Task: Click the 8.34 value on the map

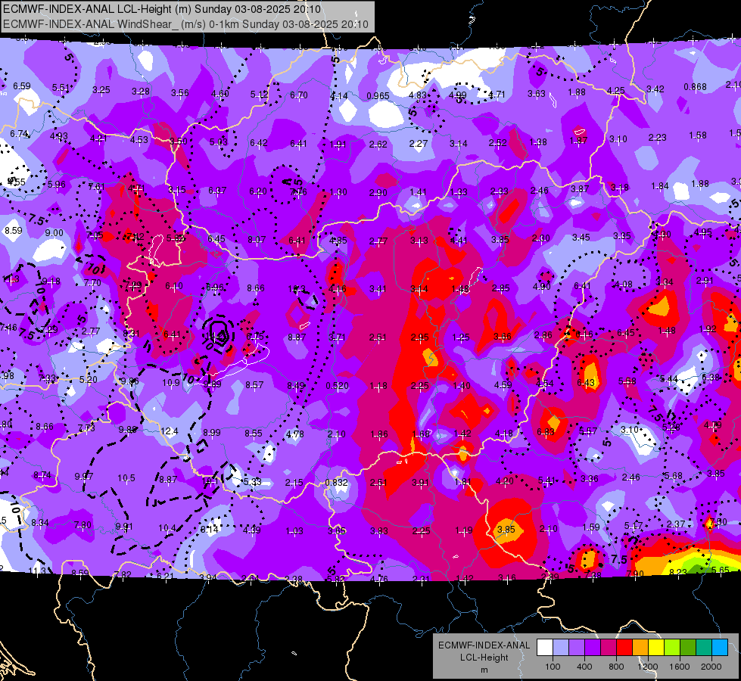Action: 40,523
